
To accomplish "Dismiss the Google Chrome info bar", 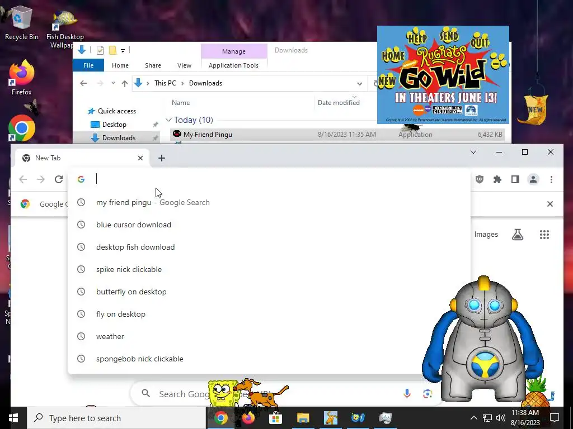I will (x=549, y=204).
